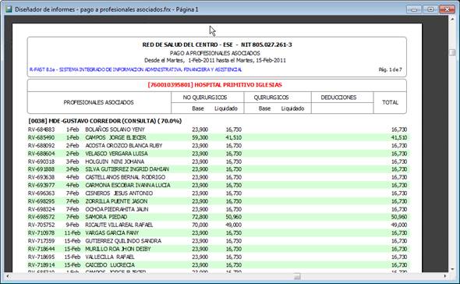
Task: Click the name RICAUTE VILLAREAL RAFAEL
Action: pyautogui.click(x=119, y=225)
